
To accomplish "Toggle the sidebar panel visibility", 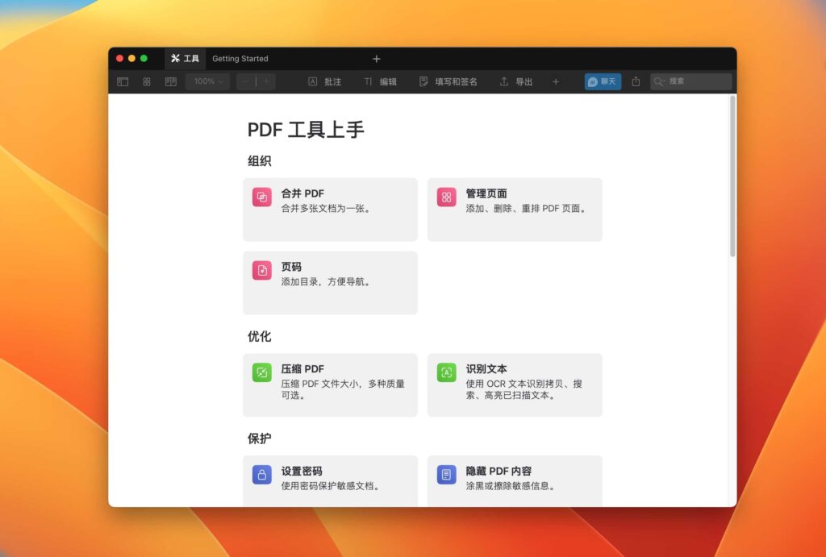I will click(123, 81).
